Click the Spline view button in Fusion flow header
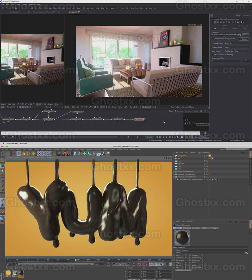252x280 pixels. point(196,111)
